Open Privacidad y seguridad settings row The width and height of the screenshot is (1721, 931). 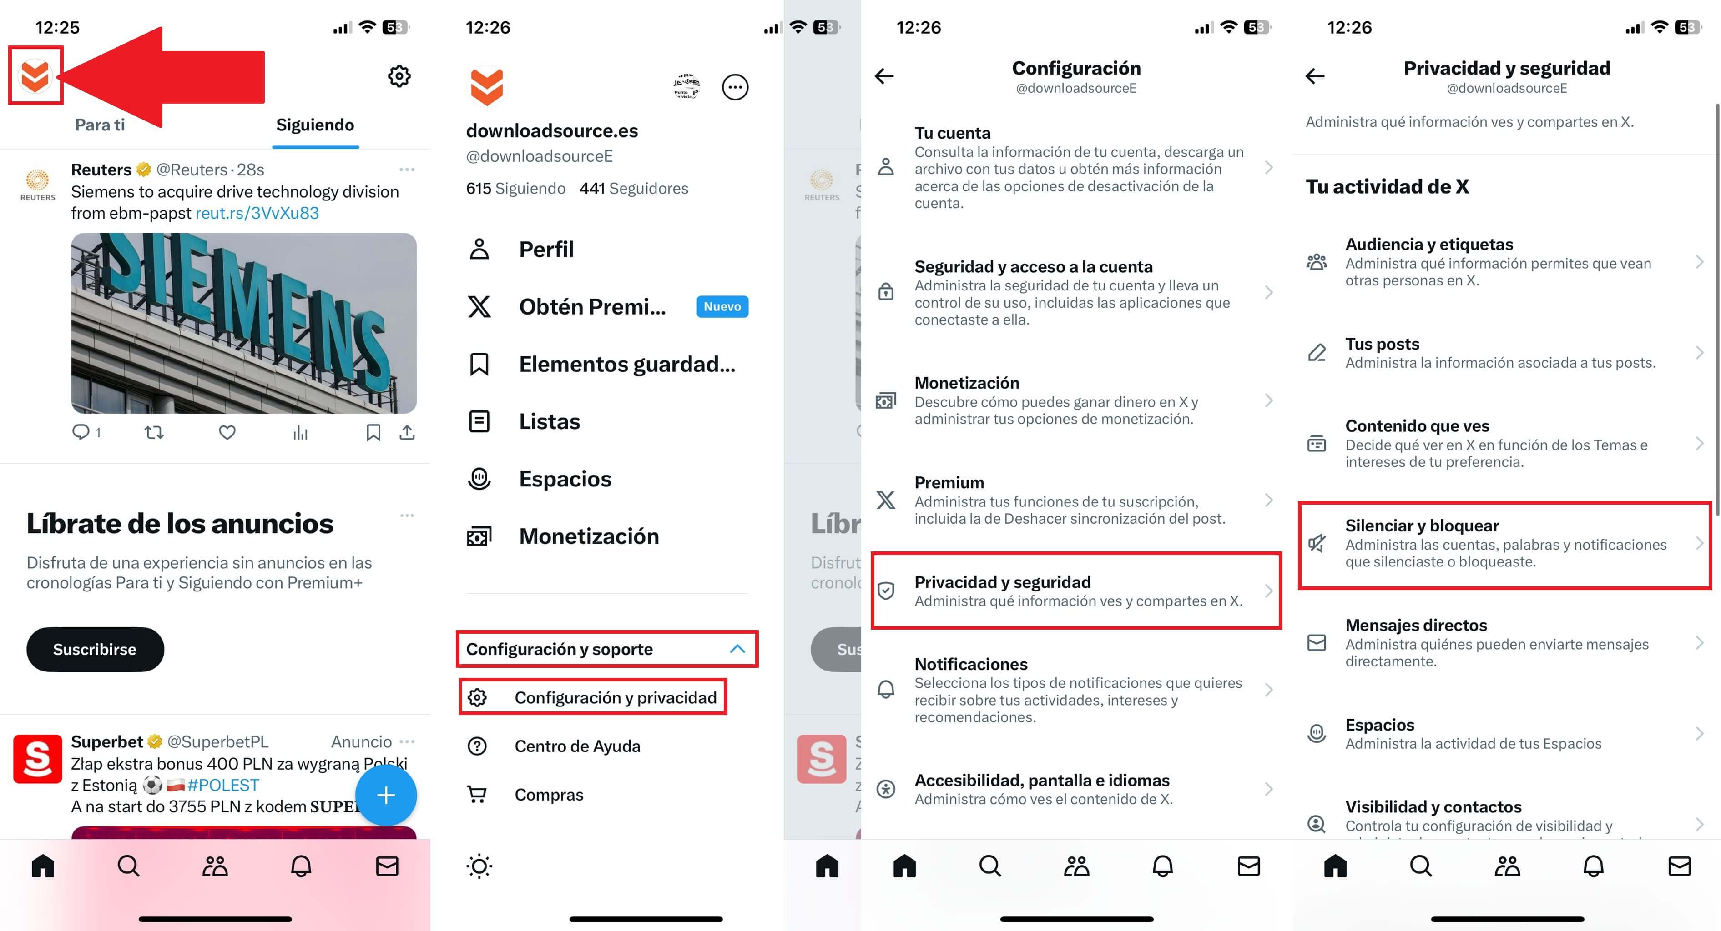click(x=1075, y=591)
